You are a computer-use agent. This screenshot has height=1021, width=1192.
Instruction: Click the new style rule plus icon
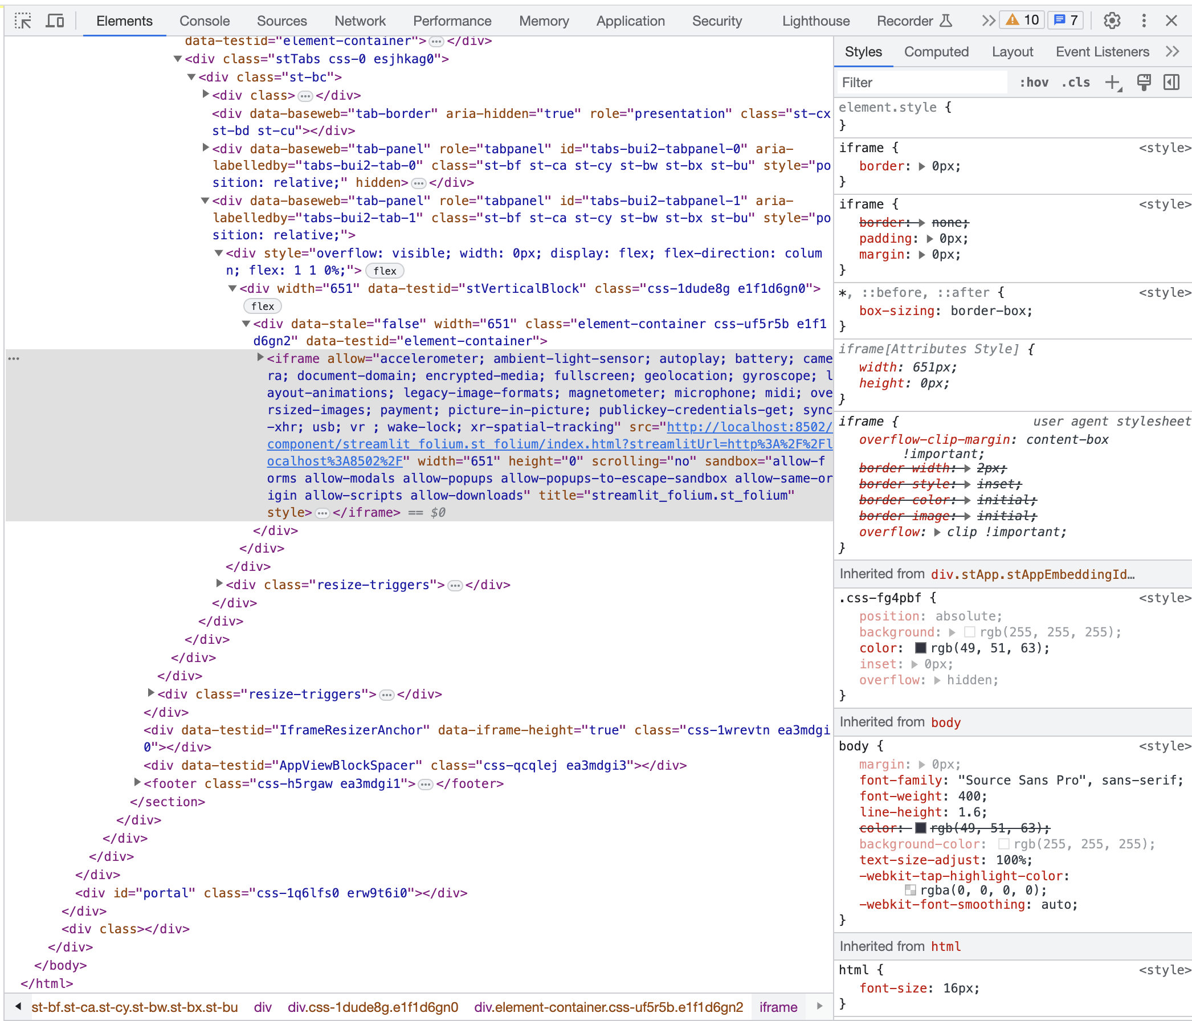pyautogui.click(x=1111, y=82)
